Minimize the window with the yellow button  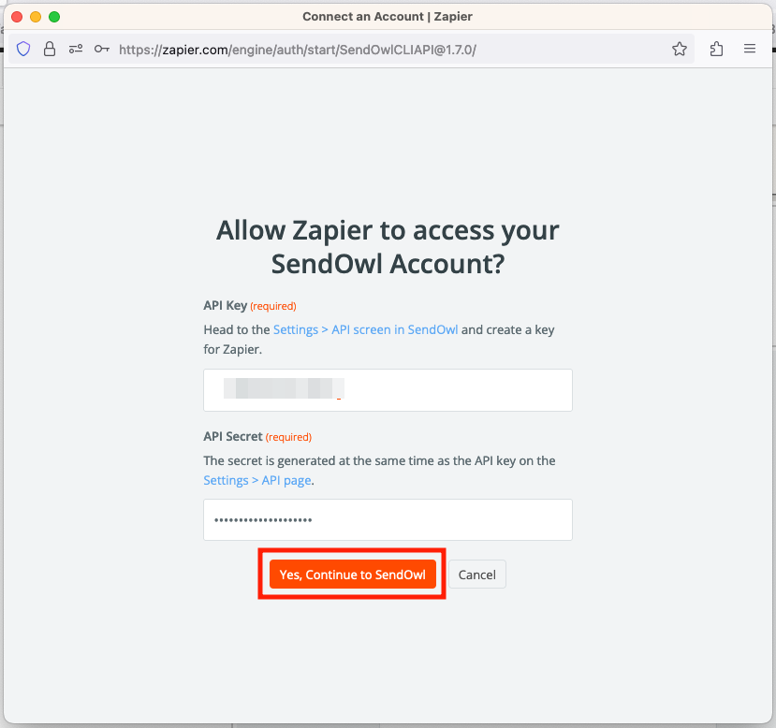coord(36,17)
